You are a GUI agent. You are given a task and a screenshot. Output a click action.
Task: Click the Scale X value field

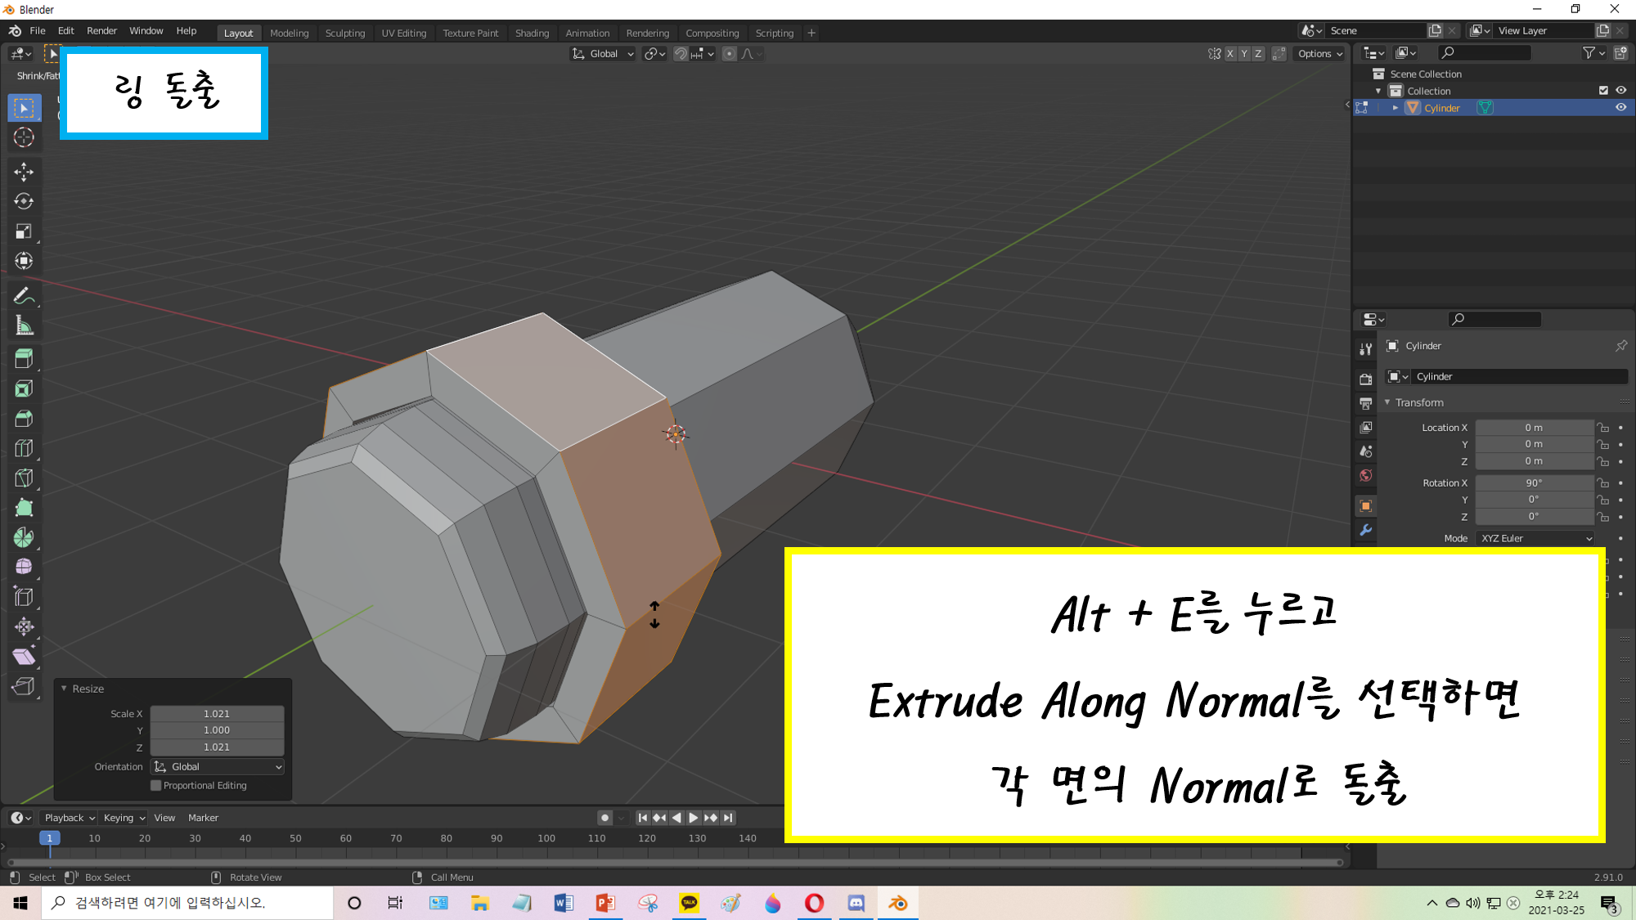click(x=217, y=714)
